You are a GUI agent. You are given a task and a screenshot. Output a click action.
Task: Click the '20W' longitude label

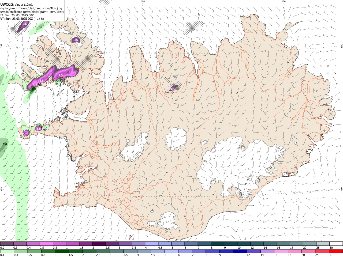pos(143,1)
